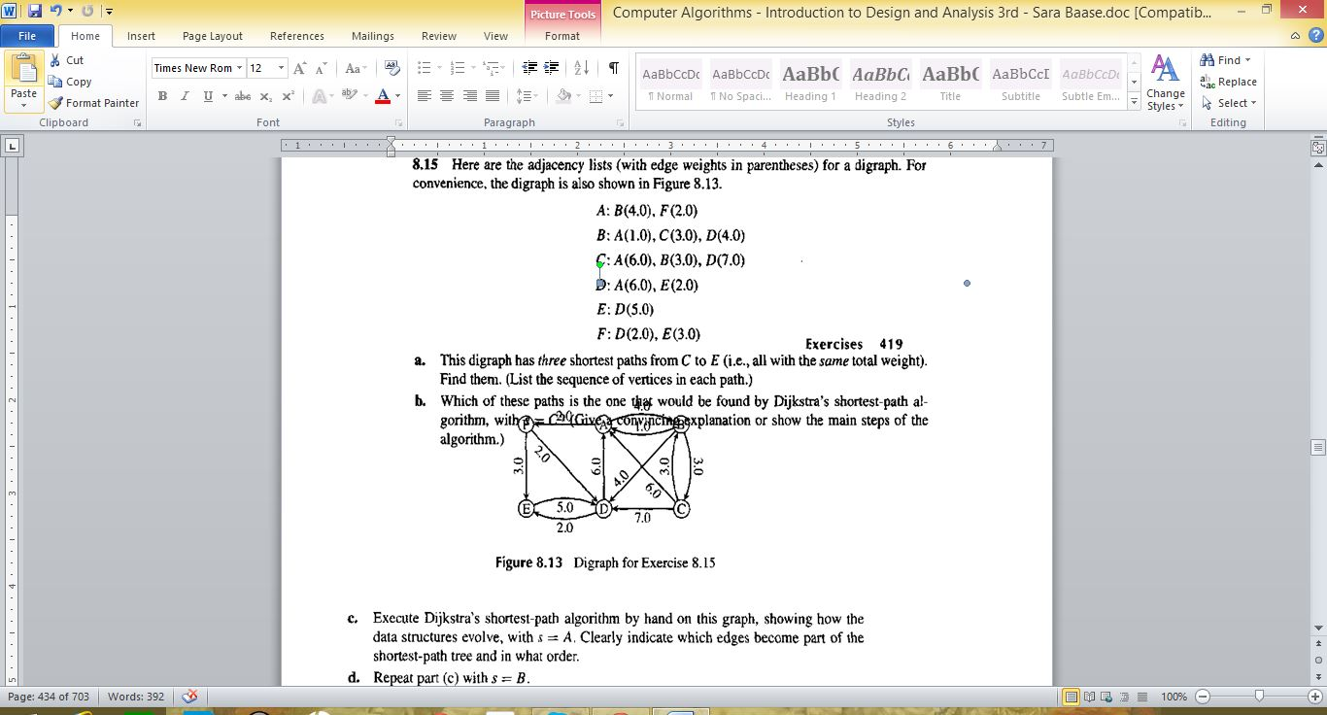
Task: Save the document from Quick Access Toolbar
Action: click(36, 11)
